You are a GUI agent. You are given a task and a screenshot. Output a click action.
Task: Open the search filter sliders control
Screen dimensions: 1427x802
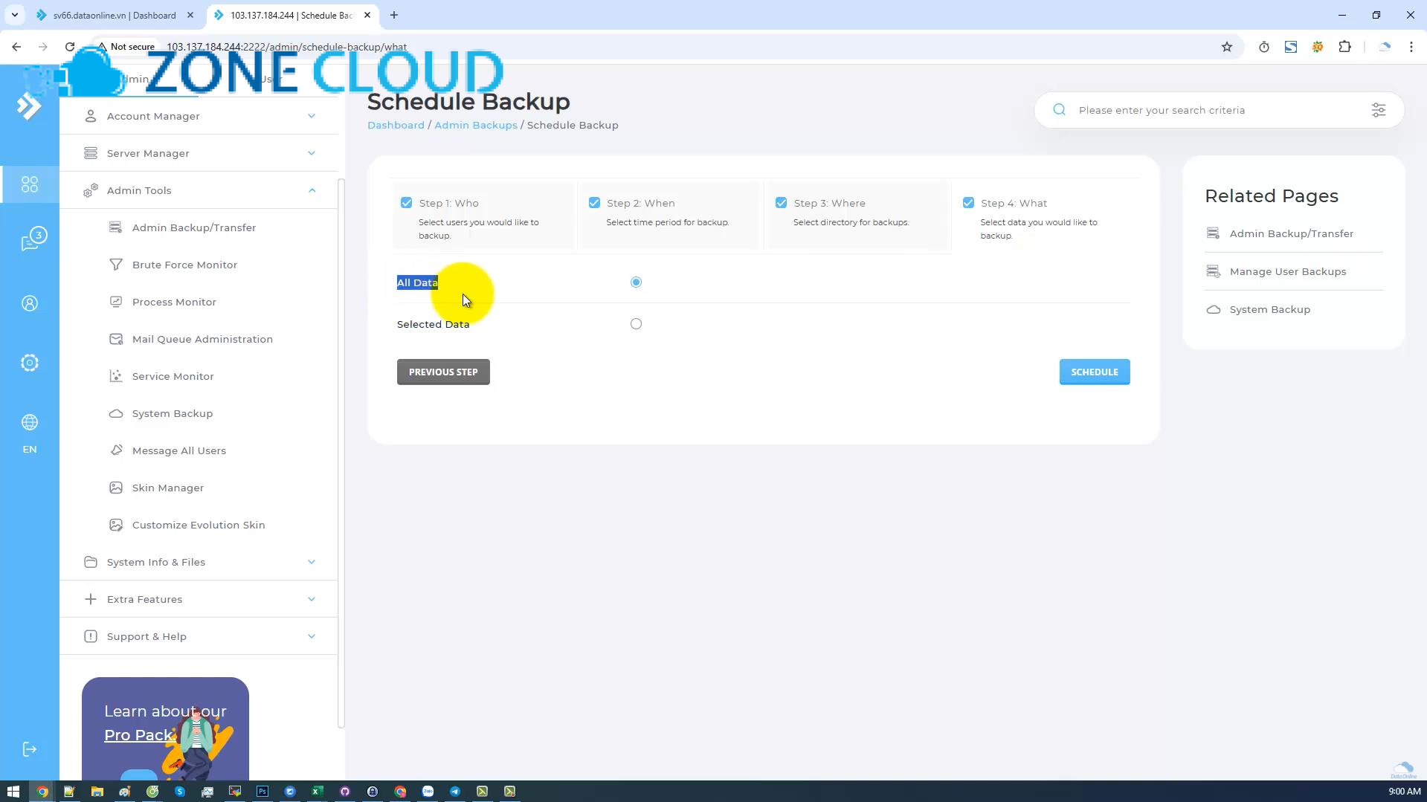point(1379,109)
